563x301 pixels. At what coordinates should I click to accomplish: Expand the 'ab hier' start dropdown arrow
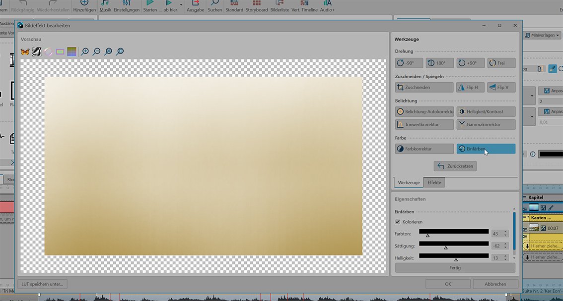(x=181, y=5)
